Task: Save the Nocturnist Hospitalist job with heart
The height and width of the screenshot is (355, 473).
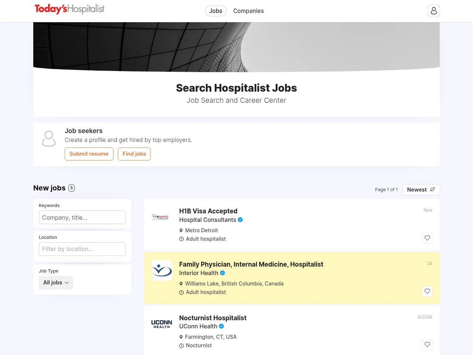Action: (427, 344)
